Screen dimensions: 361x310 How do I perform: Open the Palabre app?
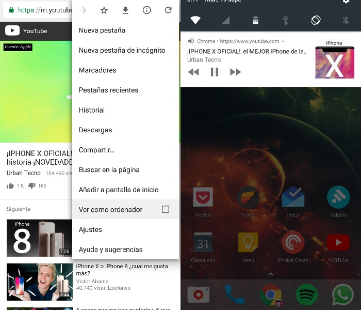pyautogui.click(x=338, y=202)
